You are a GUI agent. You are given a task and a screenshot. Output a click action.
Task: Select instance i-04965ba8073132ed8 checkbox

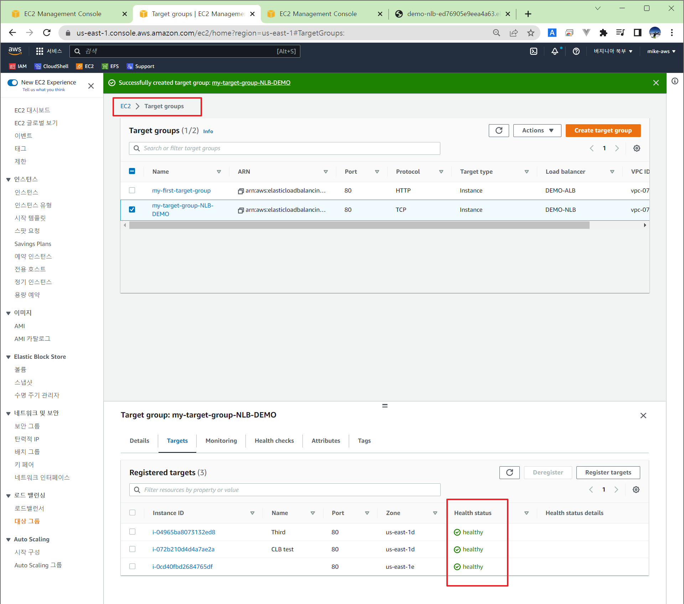tap(133, 532)
